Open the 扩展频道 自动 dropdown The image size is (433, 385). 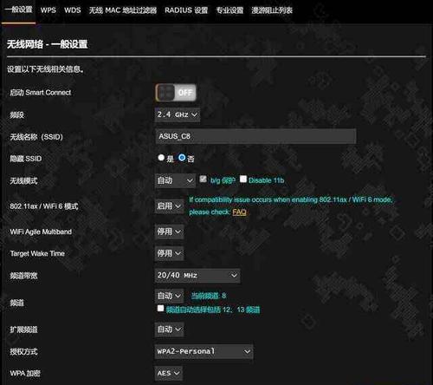pyautogui.click(x=169, y=330)
